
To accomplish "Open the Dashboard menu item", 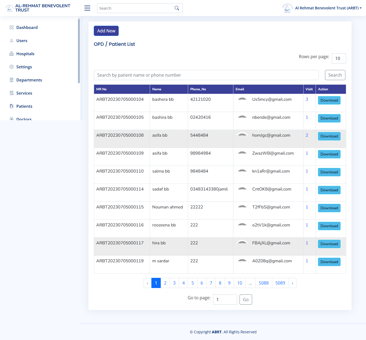I will click(x=27, y=27).
